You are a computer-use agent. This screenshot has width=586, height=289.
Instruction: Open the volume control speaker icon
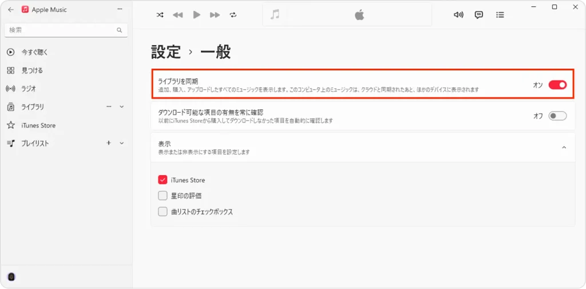458,15
